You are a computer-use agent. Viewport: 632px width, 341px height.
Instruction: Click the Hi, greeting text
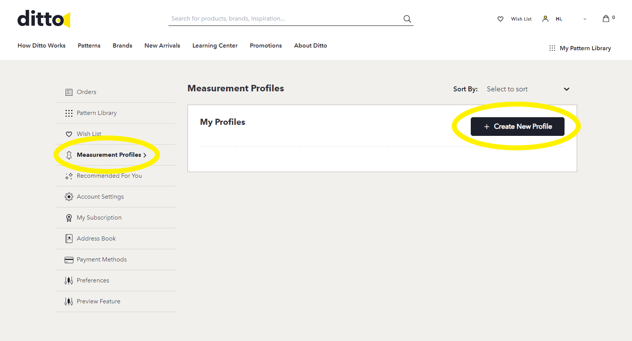tap(559, 19)
